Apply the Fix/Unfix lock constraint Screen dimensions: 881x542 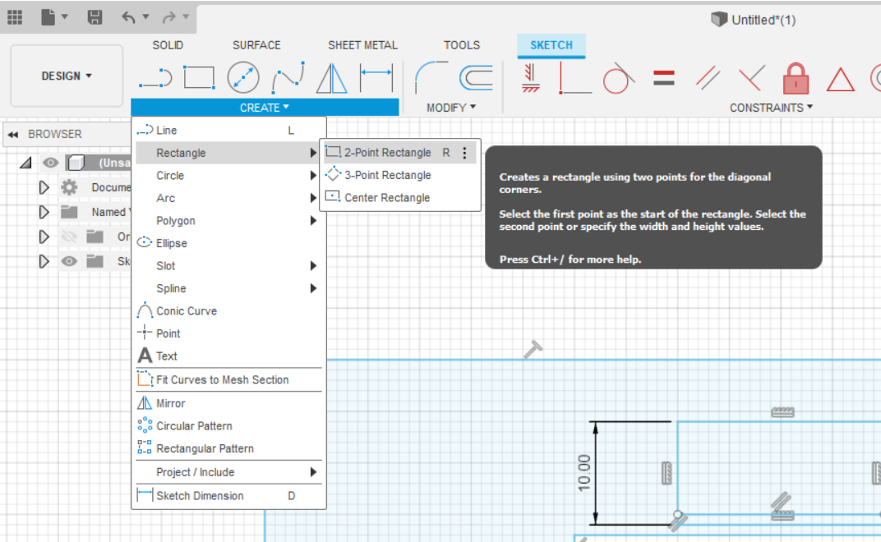click(x=796, y=77)
